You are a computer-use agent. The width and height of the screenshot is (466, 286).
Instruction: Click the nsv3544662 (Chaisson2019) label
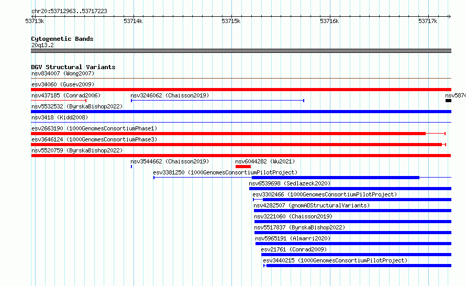click(170, 161)
